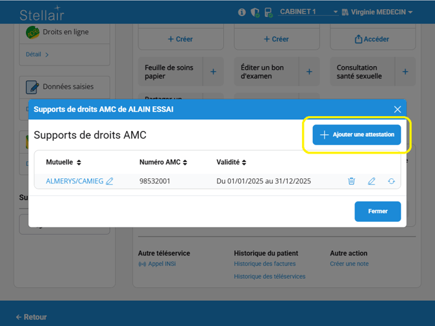The width and height of the screenshot is (435, 326).
Task: Edit the attestation row using the right-hand pencil icon
Action: pyautogui.click(x=371, y=181)
